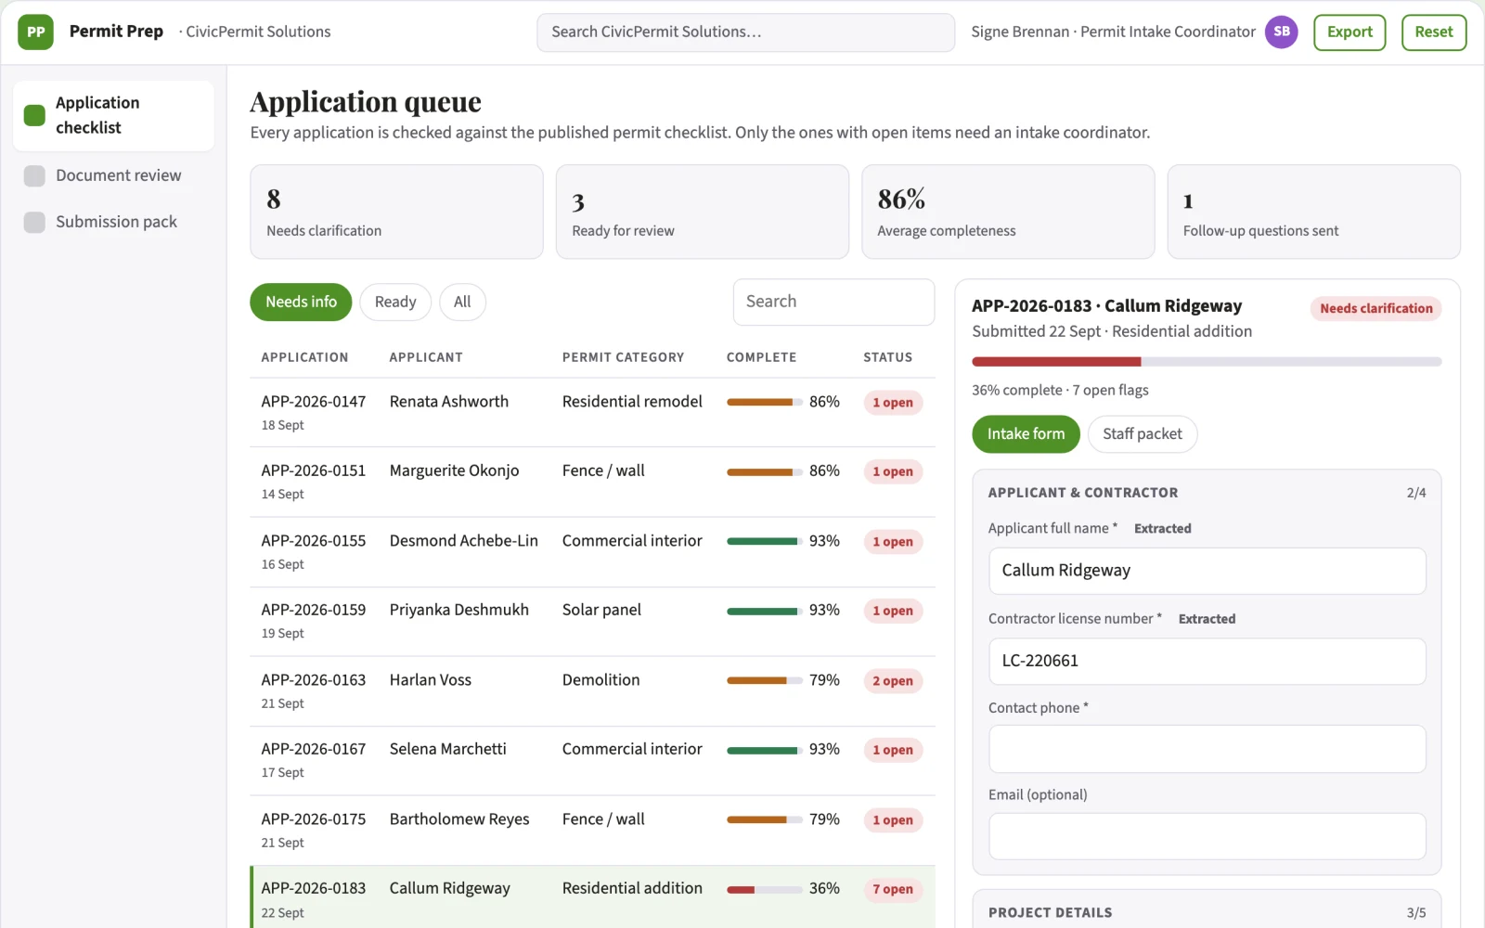Image resolution: width=1485 pixels, height=928 pixels.
Task: Click the Email (optional) field
Action: (1207, 836)
